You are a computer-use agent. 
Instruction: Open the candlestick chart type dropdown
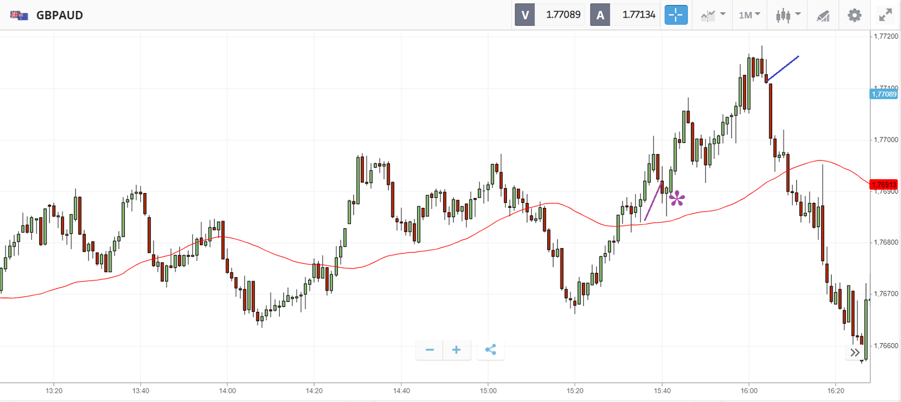(x=788, y=15)
